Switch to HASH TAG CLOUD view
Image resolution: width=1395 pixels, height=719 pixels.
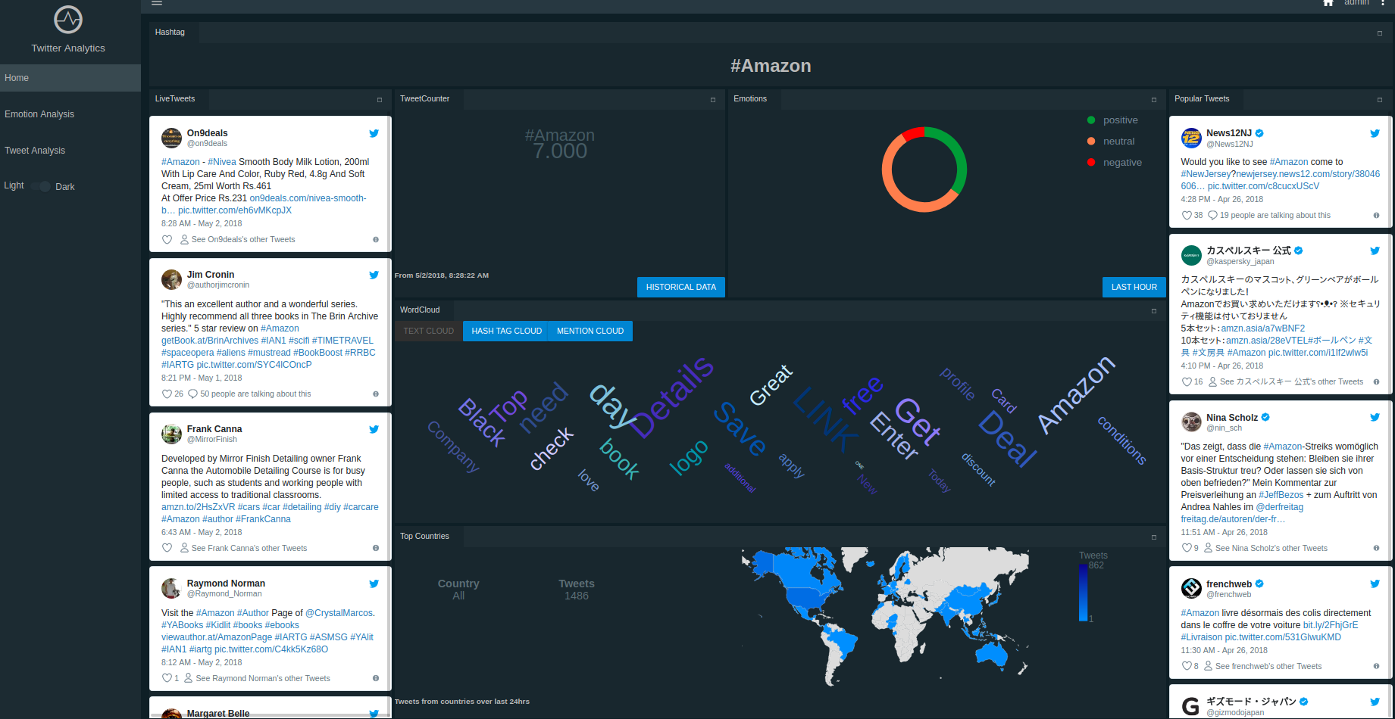point(507,331)
